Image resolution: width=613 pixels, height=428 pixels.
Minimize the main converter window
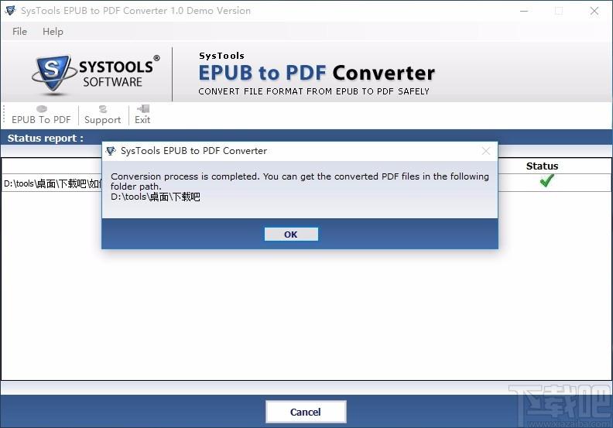pos(524,11)
